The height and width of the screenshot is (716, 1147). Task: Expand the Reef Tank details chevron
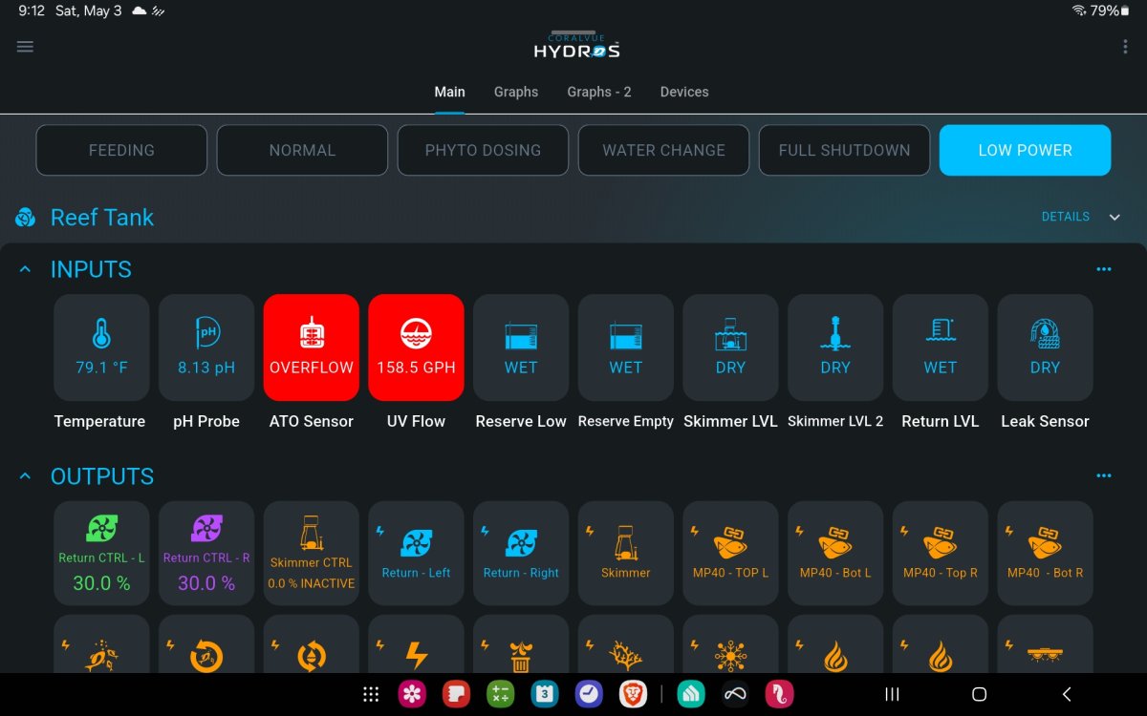point(1115,218)
